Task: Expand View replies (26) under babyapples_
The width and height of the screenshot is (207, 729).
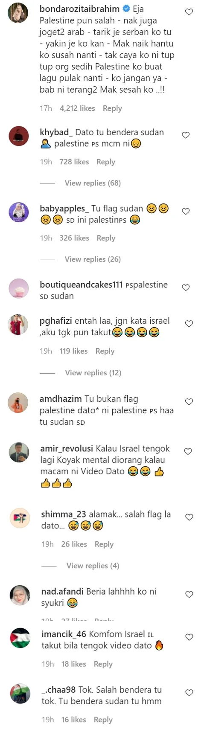Action: pyautogui.click(x=93, y=259)
